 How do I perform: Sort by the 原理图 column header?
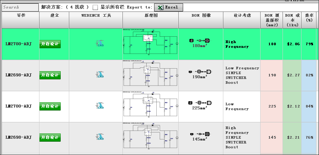click(x=150, y=20)
